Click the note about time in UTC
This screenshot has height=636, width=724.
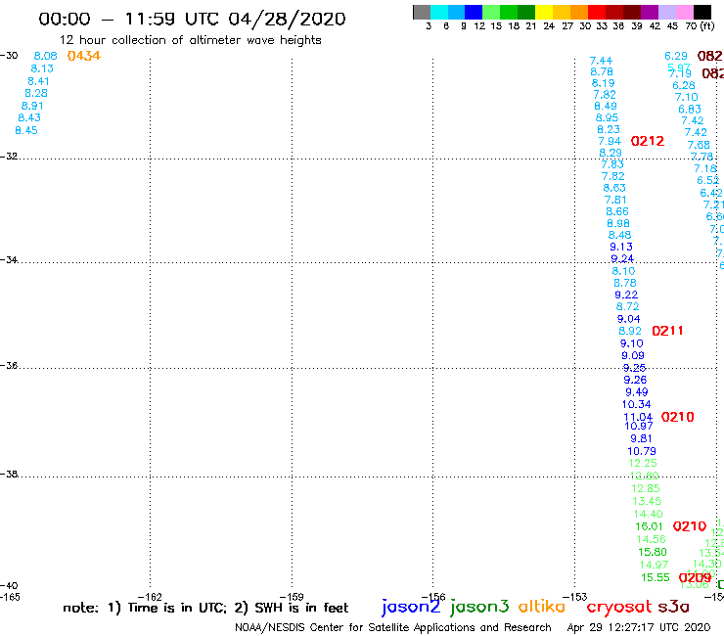(205, 608)
